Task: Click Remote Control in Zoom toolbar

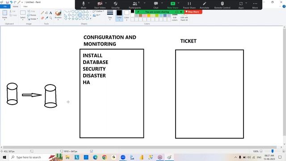Action: click(222, 5)
